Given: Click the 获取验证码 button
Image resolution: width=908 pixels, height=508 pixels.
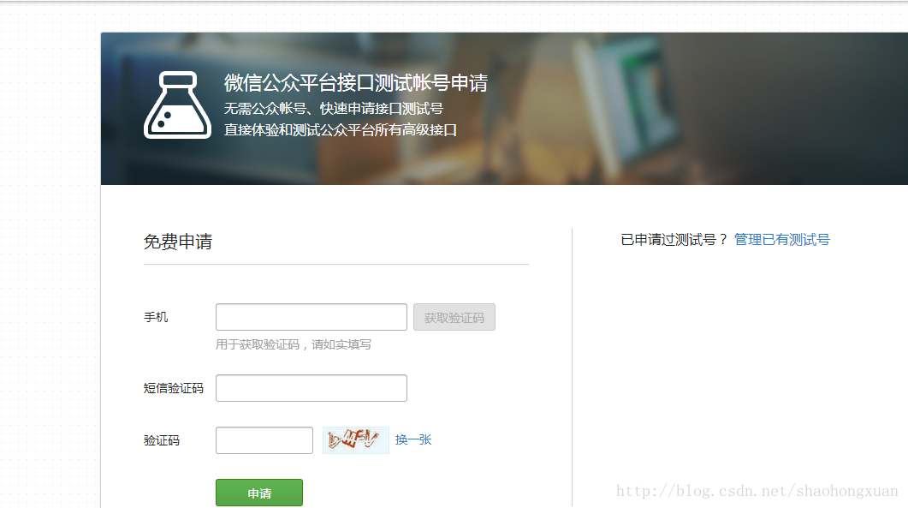Looking at the screenshot, I should pyautogui.click(x=454, y=317).
